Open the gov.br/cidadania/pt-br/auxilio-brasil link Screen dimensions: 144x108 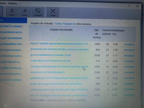coord(51,55)
